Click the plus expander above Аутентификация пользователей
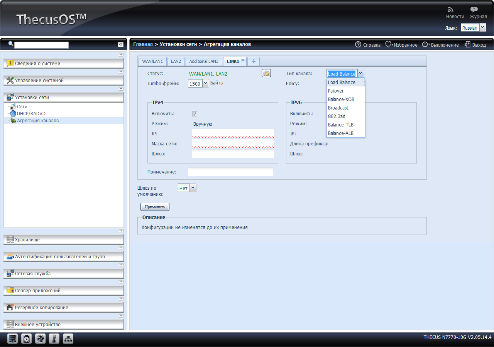 point(121,248)
